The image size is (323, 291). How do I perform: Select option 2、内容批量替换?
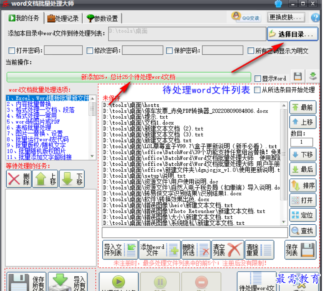tap(29, 104)
